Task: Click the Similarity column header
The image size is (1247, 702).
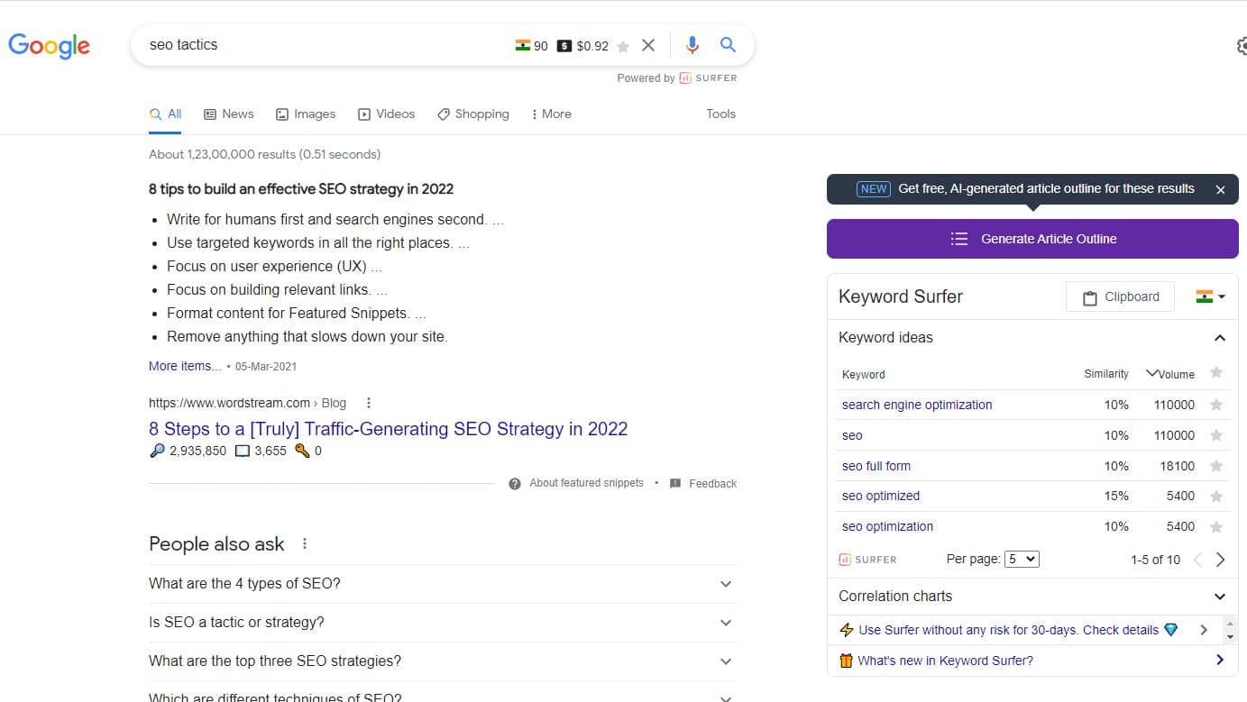Action: [x=1106, y=374]
